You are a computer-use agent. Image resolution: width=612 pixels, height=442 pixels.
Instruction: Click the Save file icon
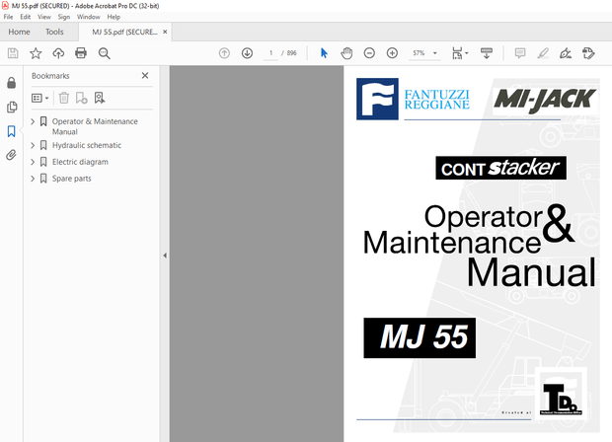point(13,53)
